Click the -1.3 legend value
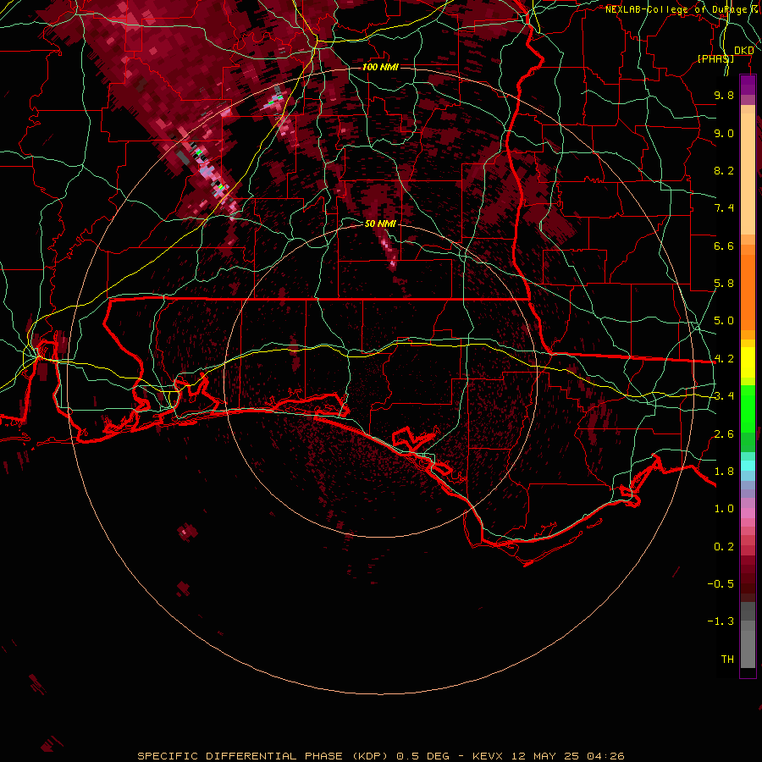 pyautogui.click(x=721, y=621)
